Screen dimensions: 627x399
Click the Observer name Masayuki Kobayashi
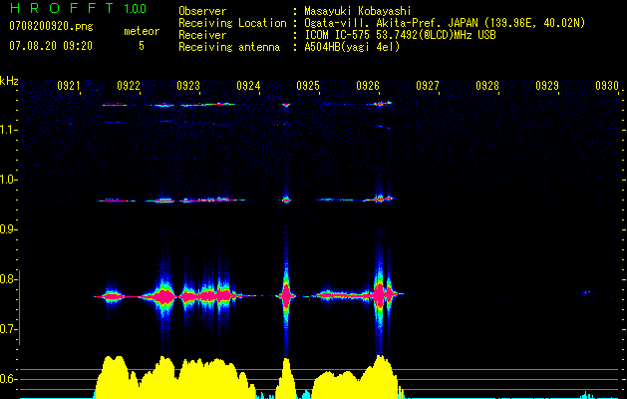pos(358,11)
